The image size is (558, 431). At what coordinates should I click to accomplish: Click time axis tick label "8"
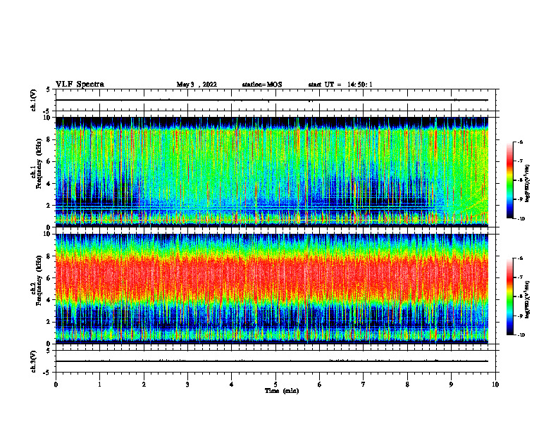click(407, 385)
